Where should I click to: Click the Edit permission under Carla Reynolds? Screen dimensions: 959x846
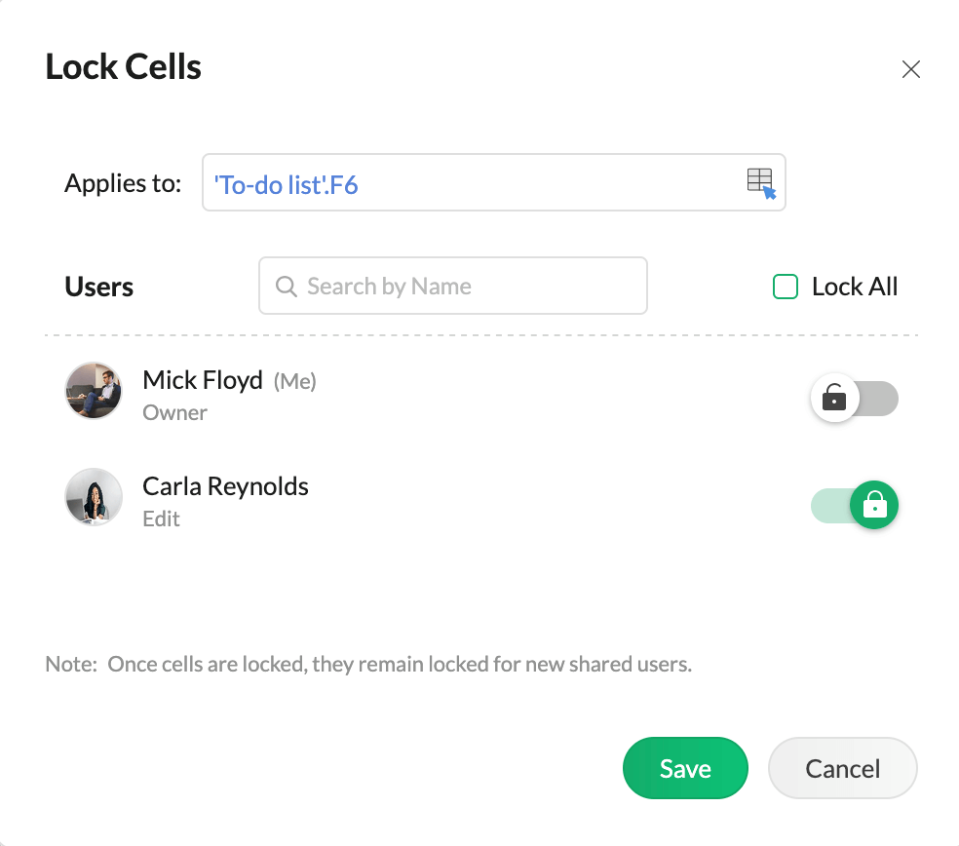pos(161,519)
